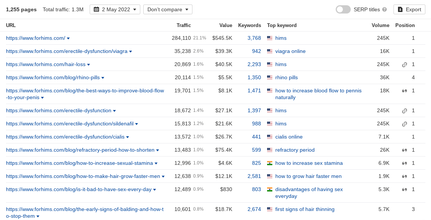
Task: Click the SERP titles help question-mark icon
Action: pyautogui.click(x=384, y=9)
